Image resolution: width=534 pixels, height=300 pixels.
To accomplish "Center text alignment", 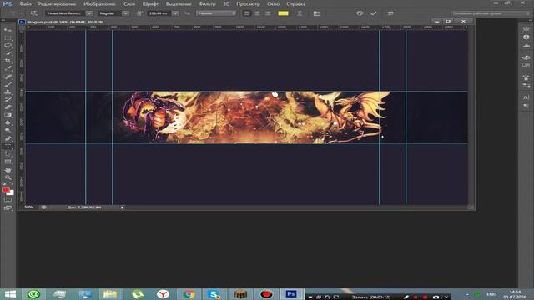I will tap(258, 13).
